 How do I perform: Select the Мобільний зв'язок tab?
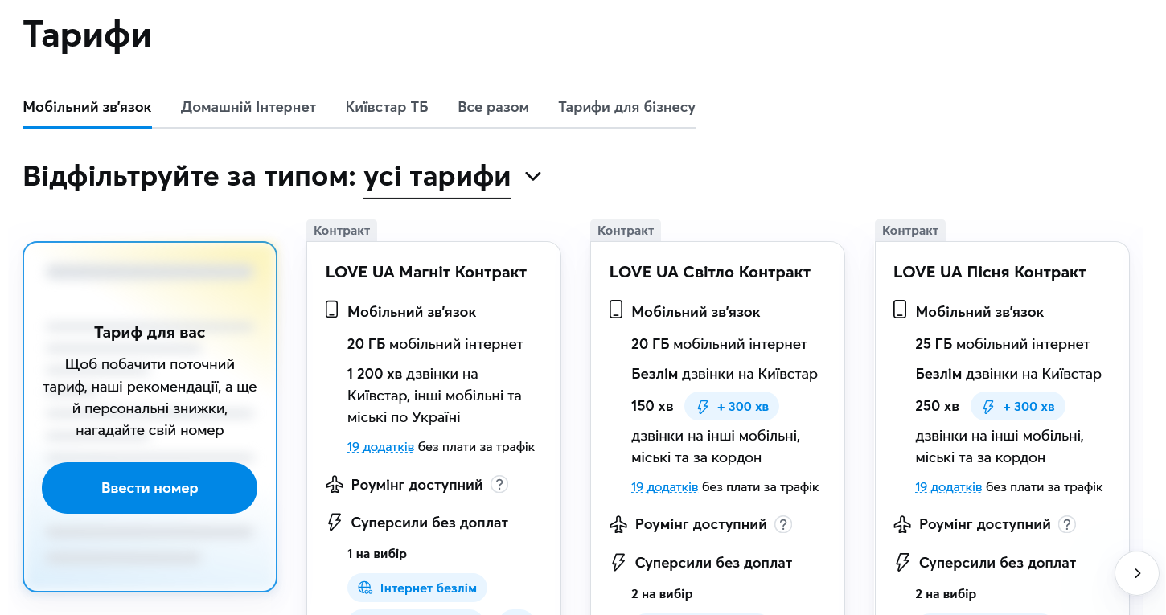87,107
